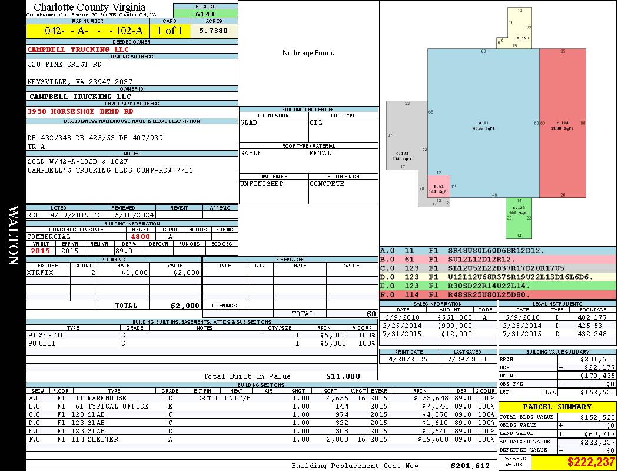618x471 pixels.
Task: Select sketch legend row A.0 11 F1
Action: (498, 251)
